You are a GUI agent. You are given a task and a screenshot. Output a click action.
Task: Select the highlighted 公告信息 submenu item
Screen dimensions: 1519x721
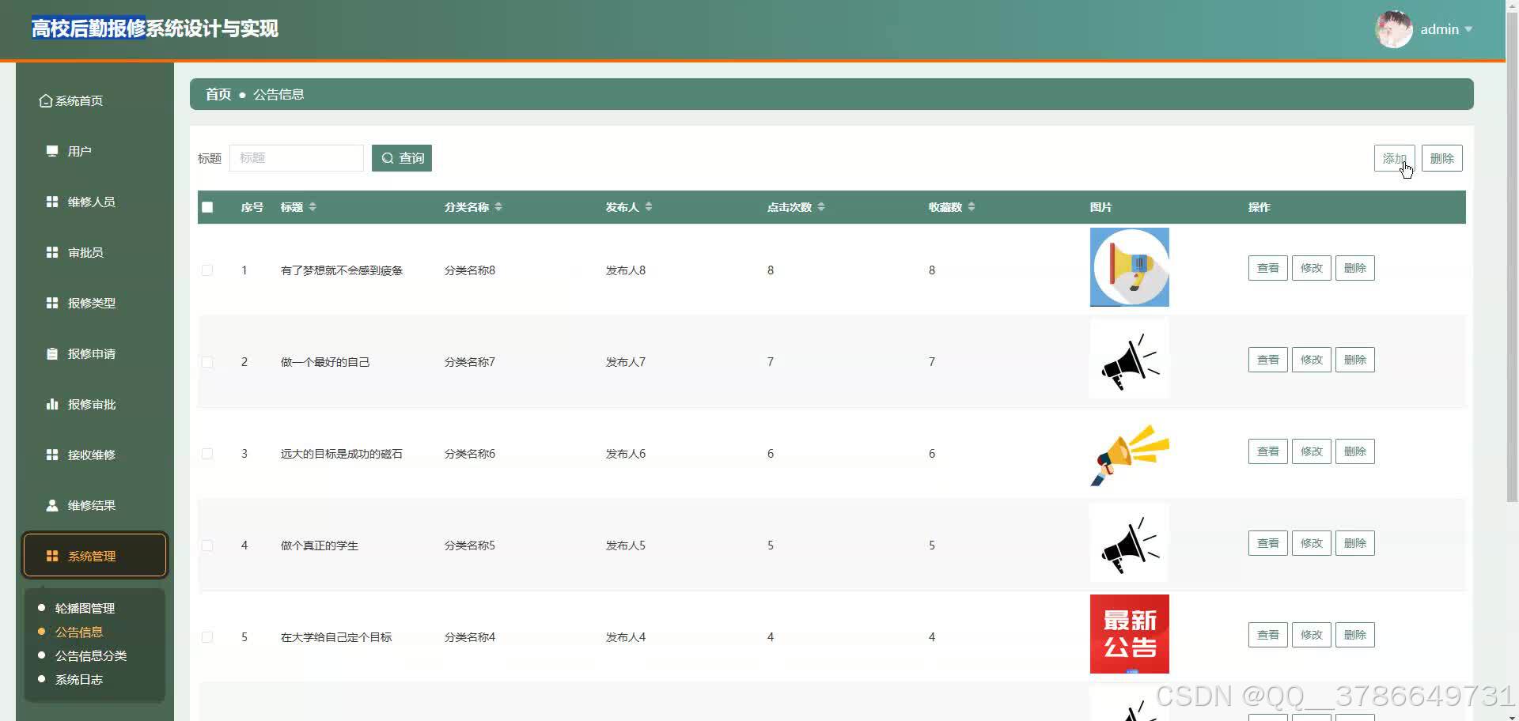tap(79, 632)
